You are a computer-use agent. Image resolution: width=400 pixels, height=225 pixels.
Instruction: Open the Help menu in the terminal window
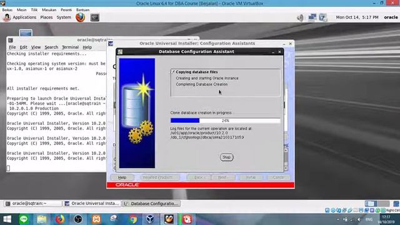[87, 47]
